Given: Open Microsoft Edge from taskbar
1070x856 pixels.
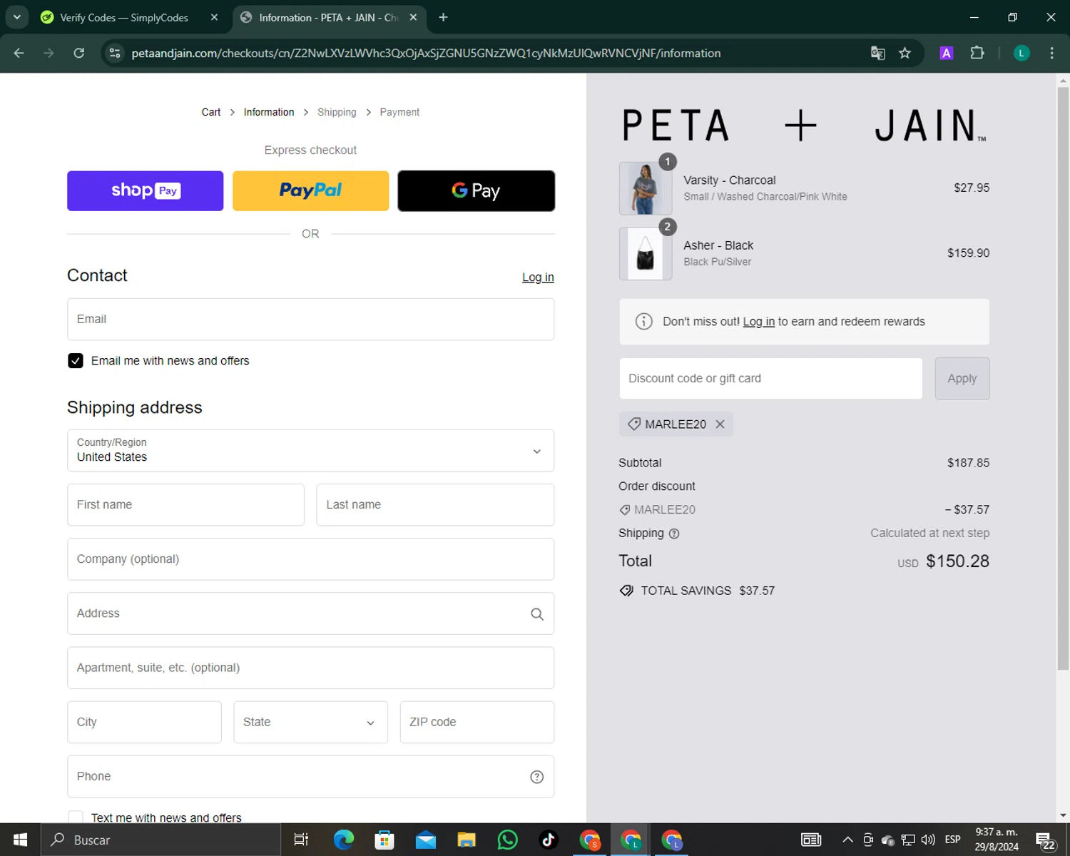Looking at the screenshot, I should coord(343,840).
